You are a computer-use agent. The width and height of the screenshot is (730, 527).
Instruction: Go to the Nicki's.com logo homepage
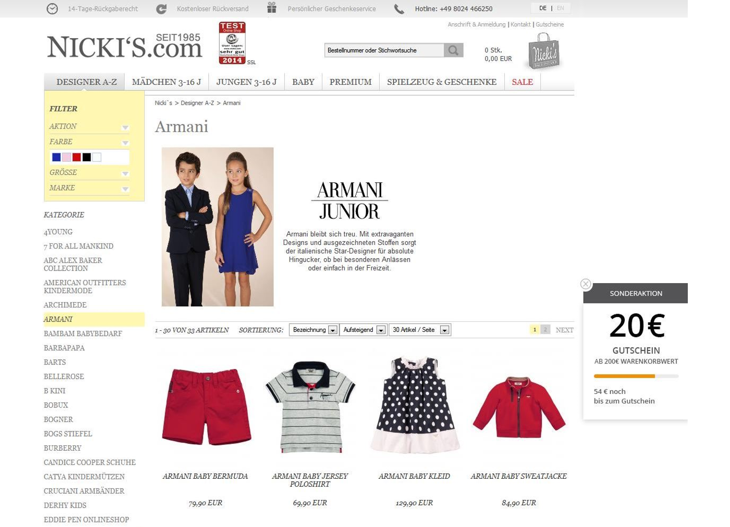pos(124,47)
